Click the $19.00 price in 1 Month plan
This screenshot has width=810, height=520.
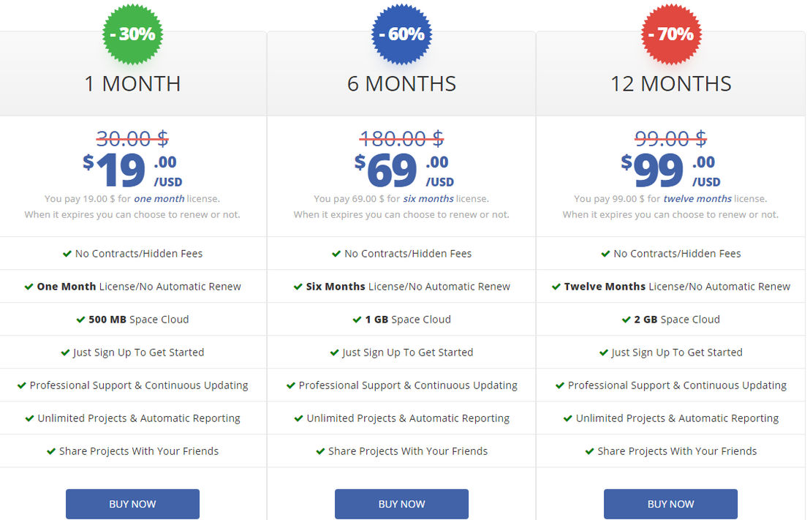[x=132, y=170]
